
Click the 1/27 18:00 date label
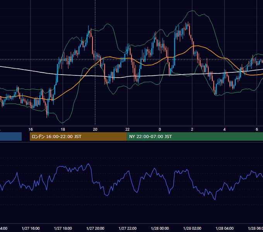pyautogui.click(x=63, y=228)
